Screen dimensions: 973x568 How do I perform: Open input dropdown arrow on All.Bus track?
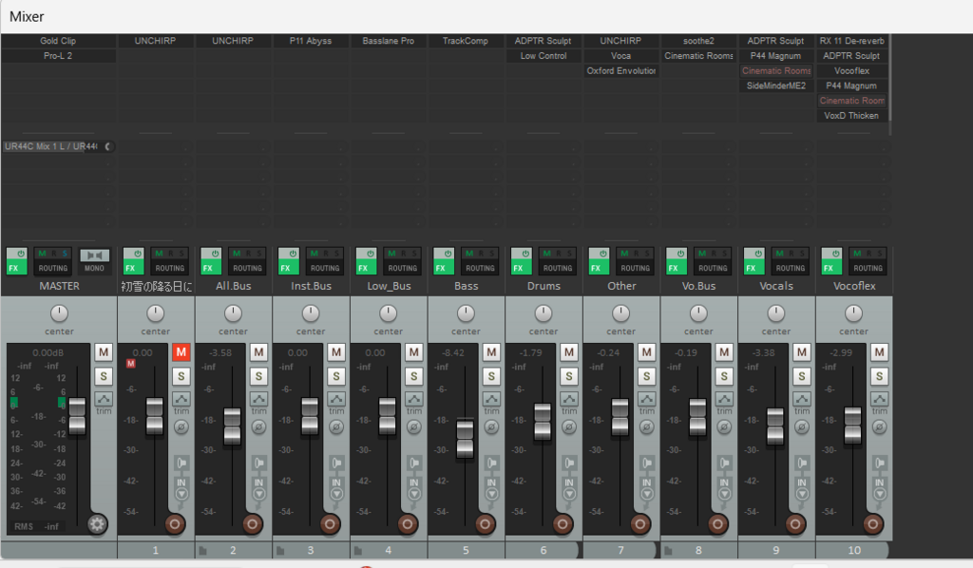click(x=258, y=494)
